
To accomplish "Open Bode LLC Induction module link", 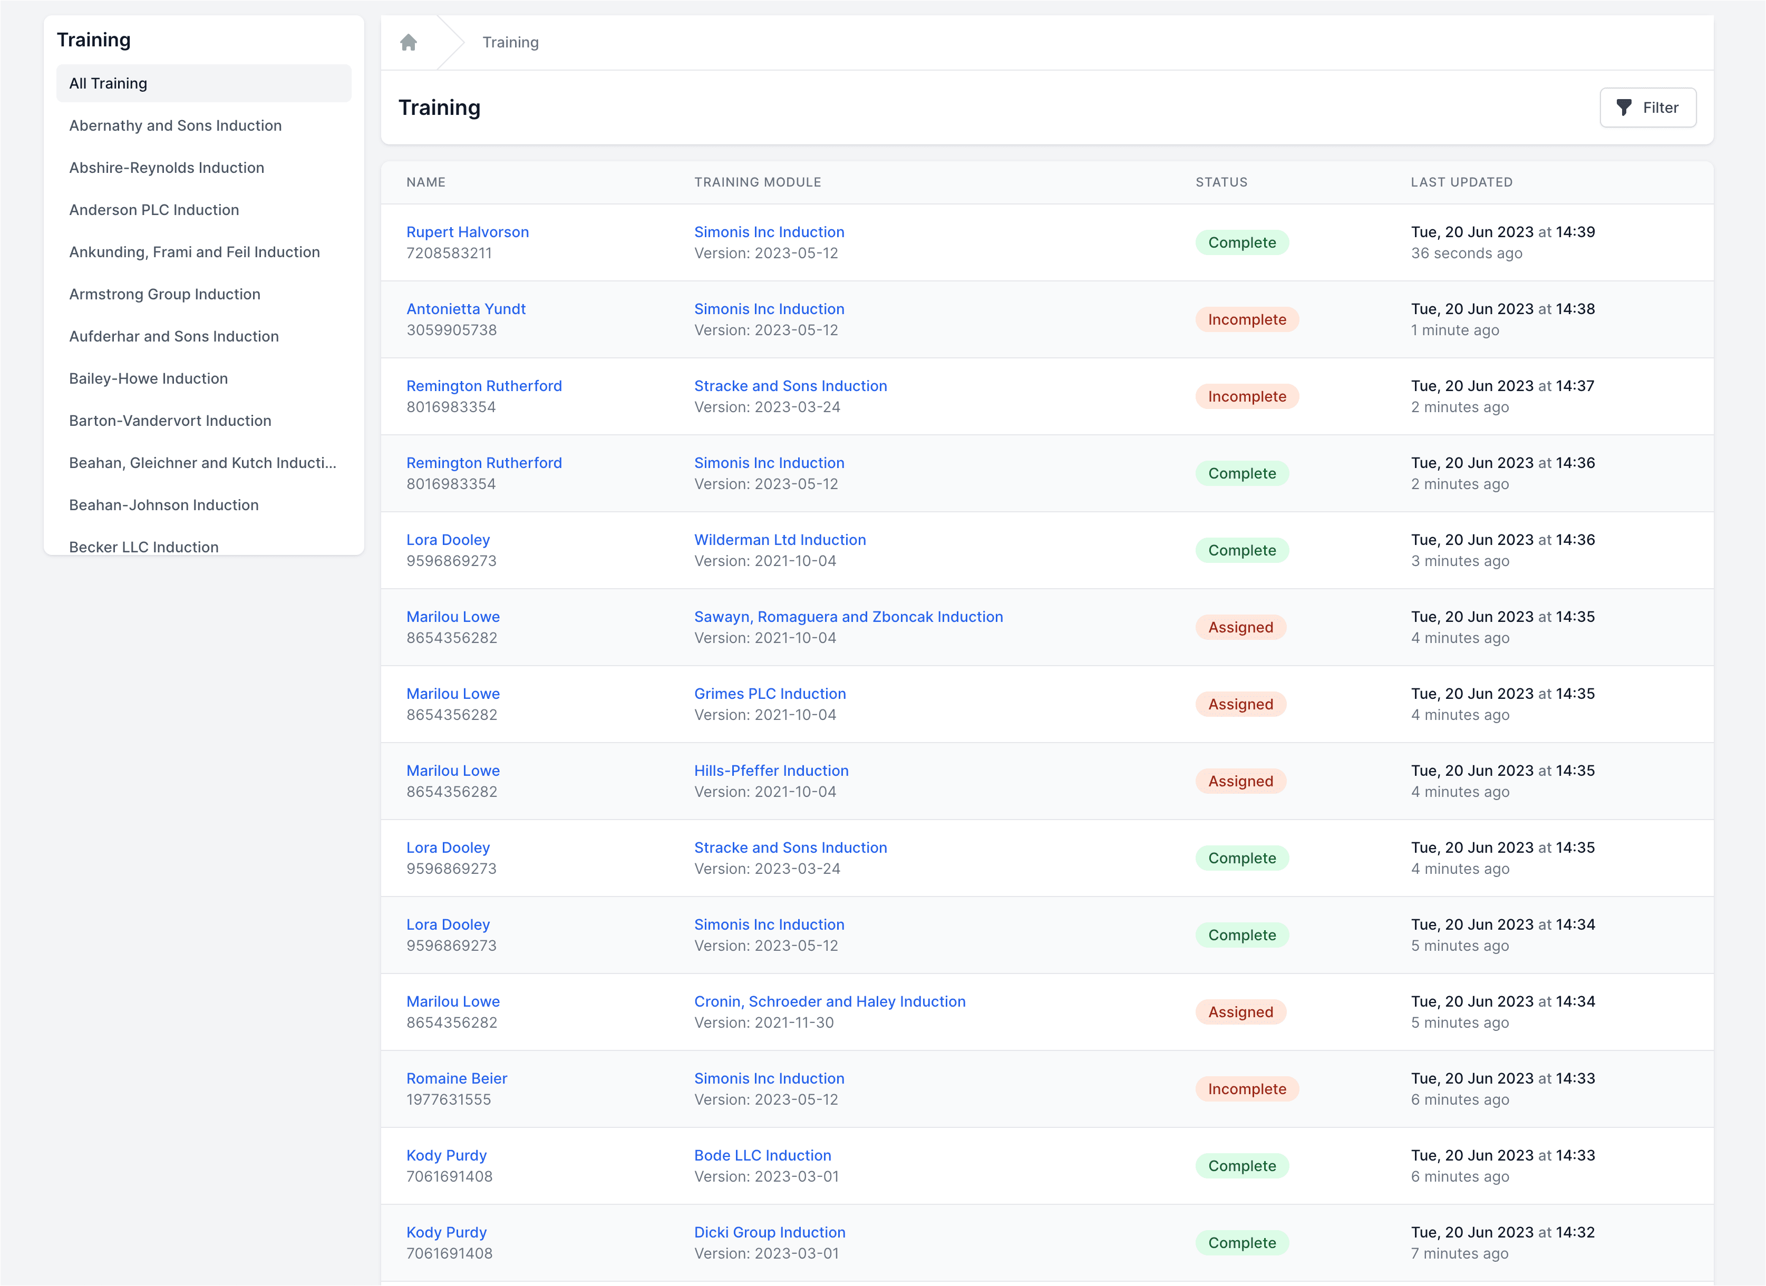I will click(x=762, y=1155).
